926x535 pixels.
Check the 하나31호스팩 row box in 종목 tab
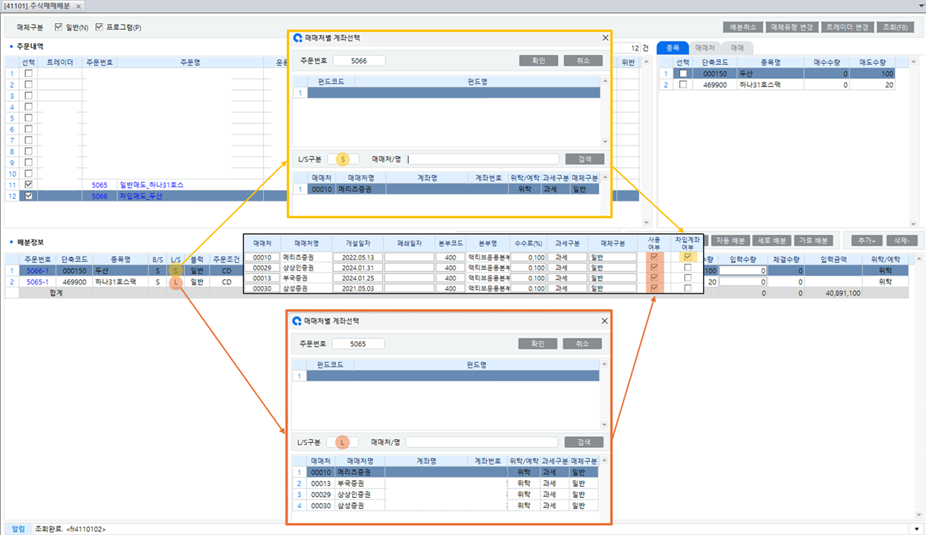click(x=683, y=85)
